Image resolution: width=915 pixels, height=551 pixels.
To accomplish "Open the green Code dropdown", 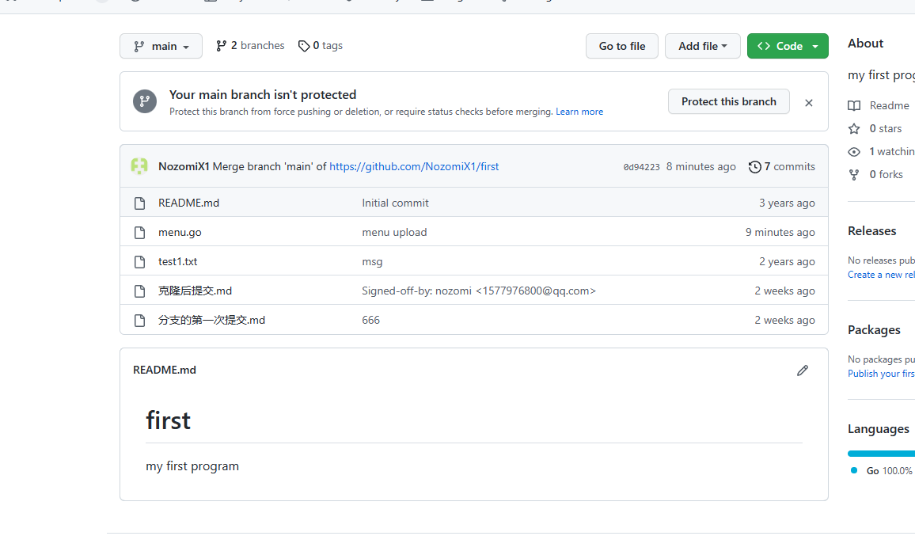I will pyautogui.click(x=788, y=46).
